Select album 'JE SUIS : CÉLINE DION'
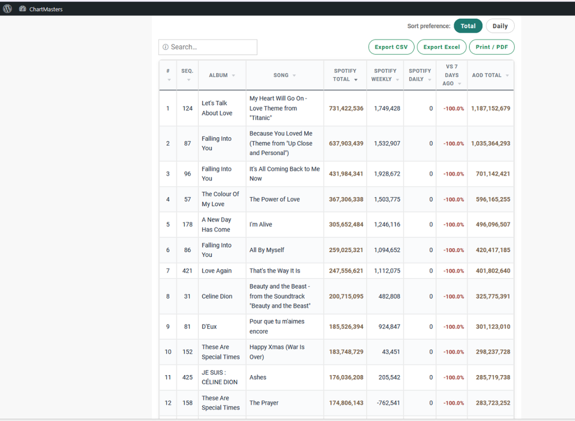This screenshot has height=421, width=575. (220, 377)
